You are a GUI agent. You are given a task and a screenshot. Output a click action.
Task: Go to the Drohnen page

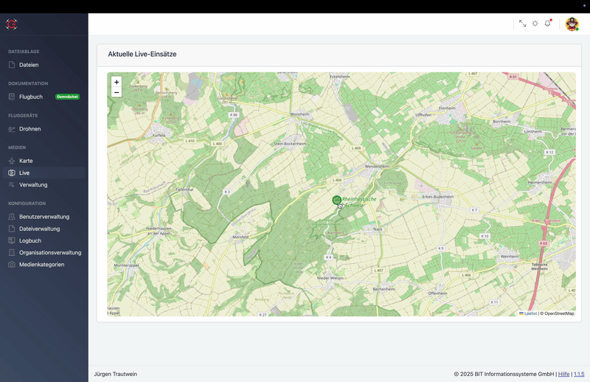pos(30,129)
